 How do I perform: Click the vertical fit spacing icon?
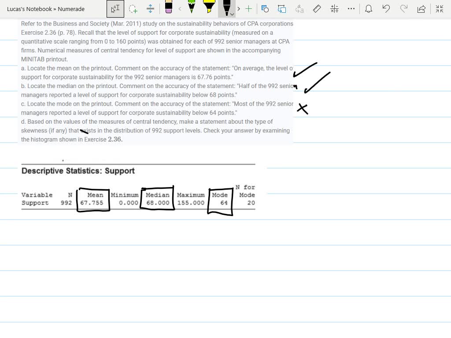coord(150,9)
